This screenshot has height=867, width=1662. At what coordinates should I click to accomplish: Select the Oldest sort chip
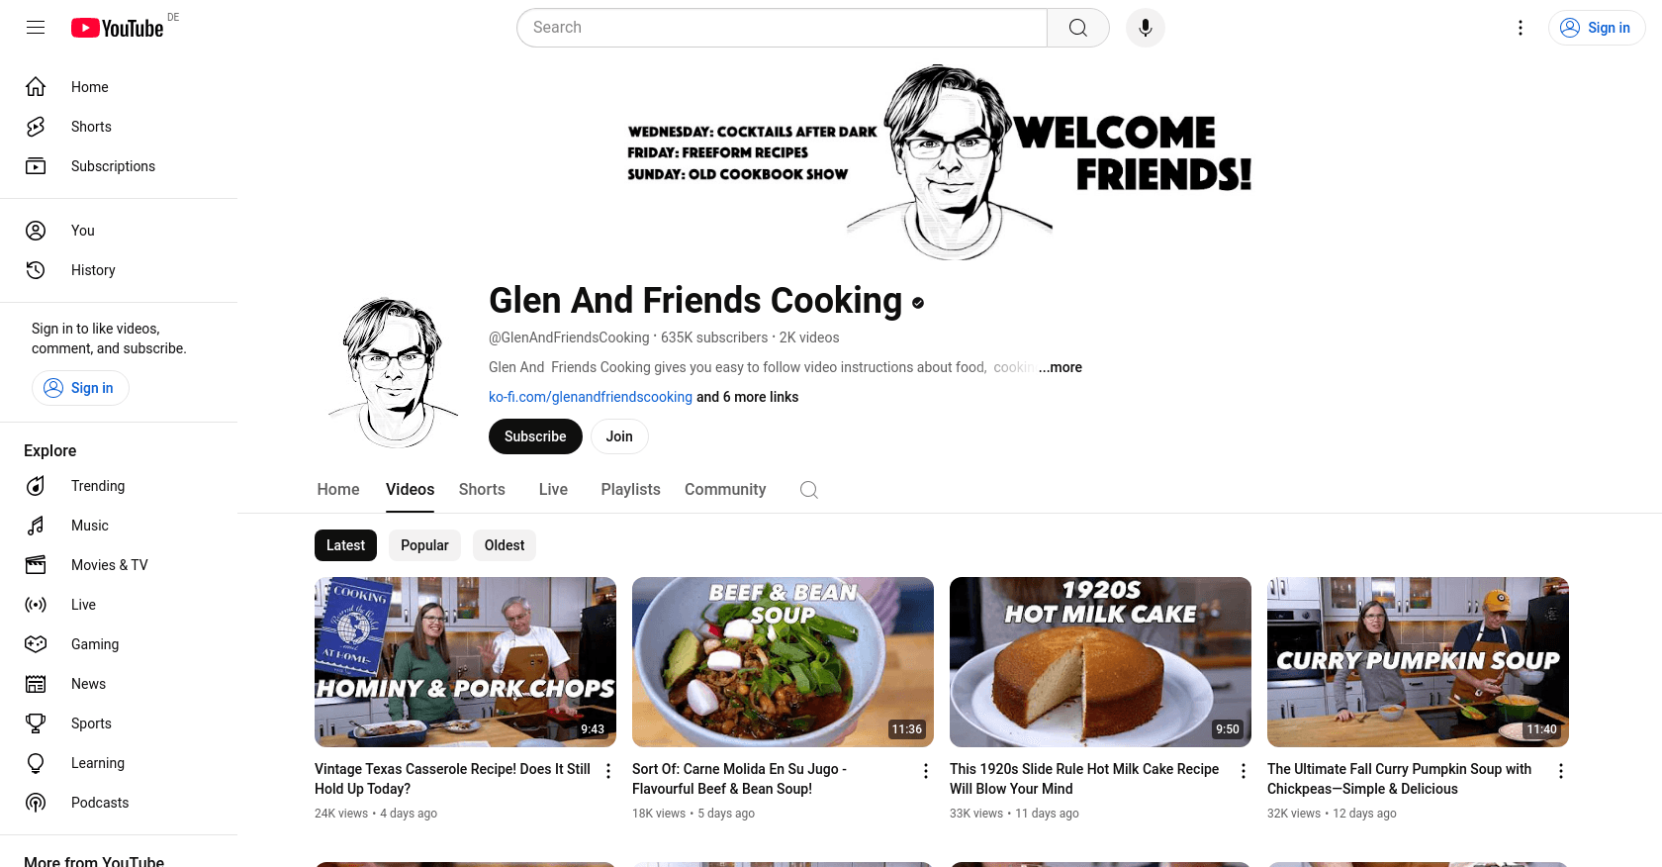pos(505,545)
